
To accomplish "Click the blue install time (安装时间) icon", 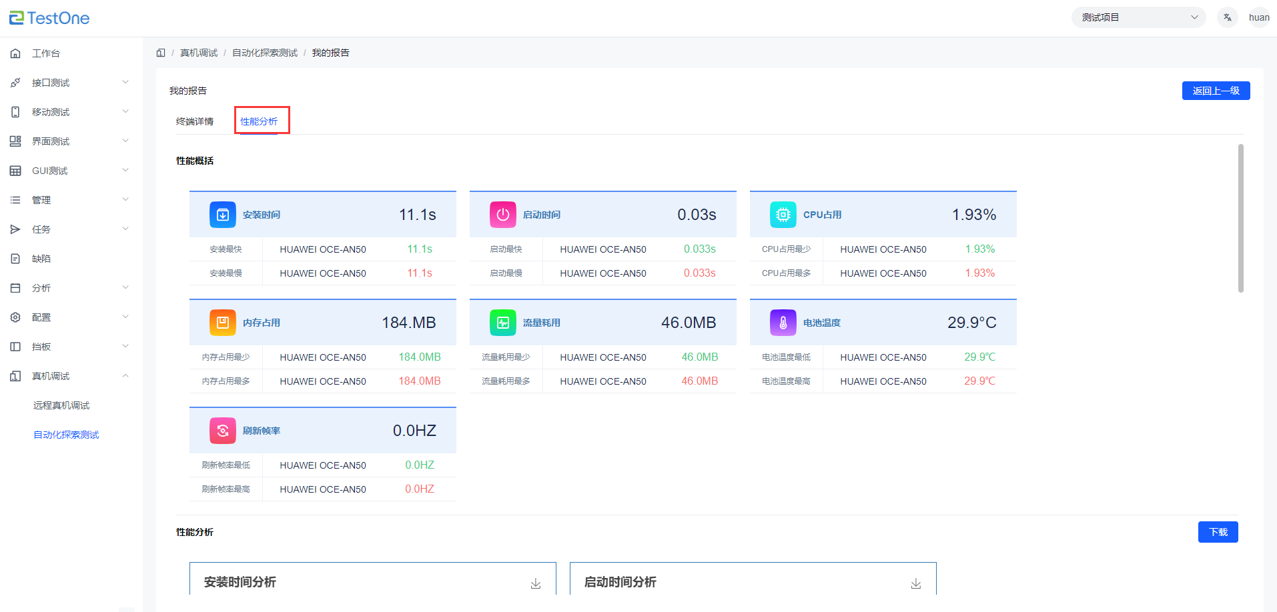I will pos(223,215).
